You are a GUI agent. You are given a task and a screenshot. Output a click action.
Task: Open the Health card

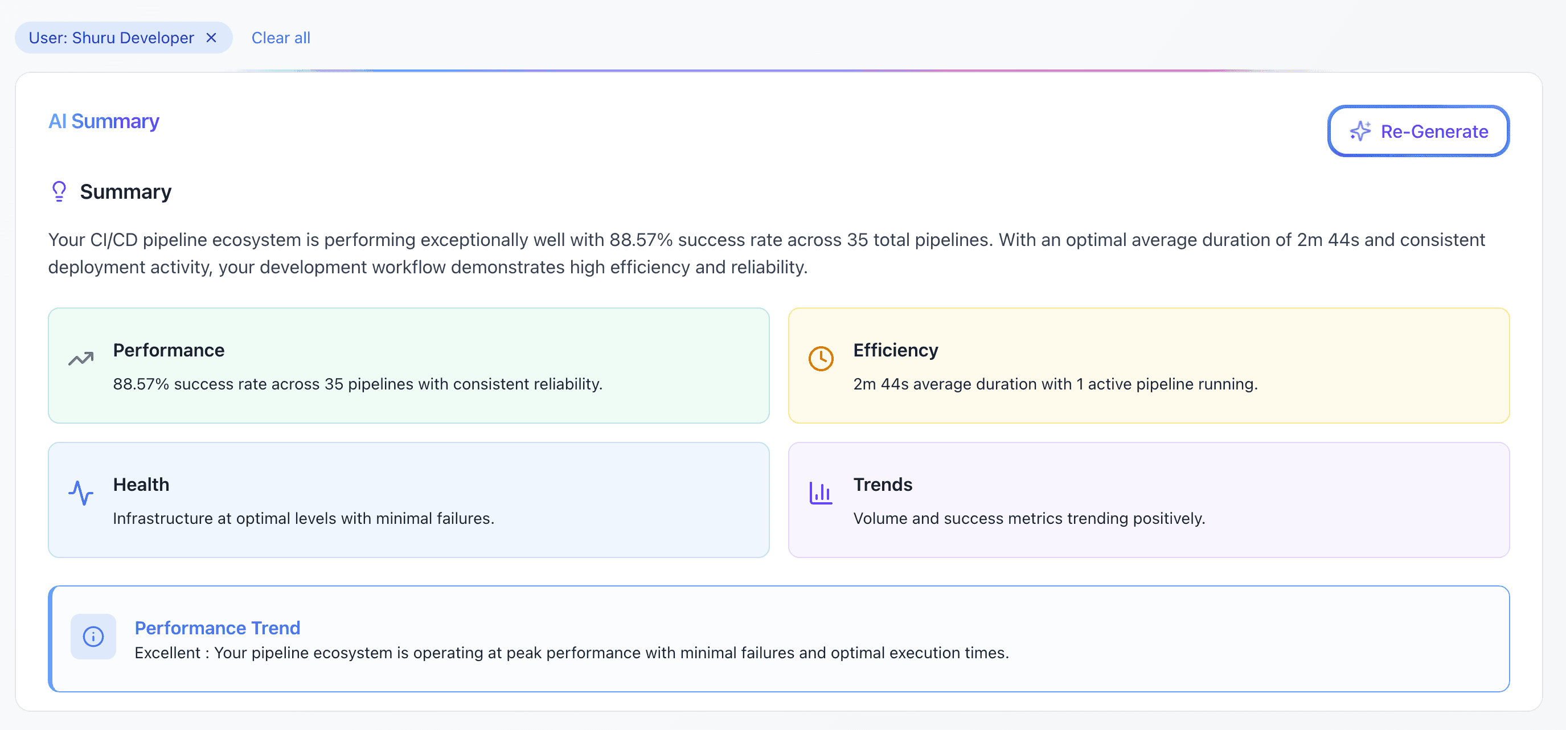(x=408, y=499)
